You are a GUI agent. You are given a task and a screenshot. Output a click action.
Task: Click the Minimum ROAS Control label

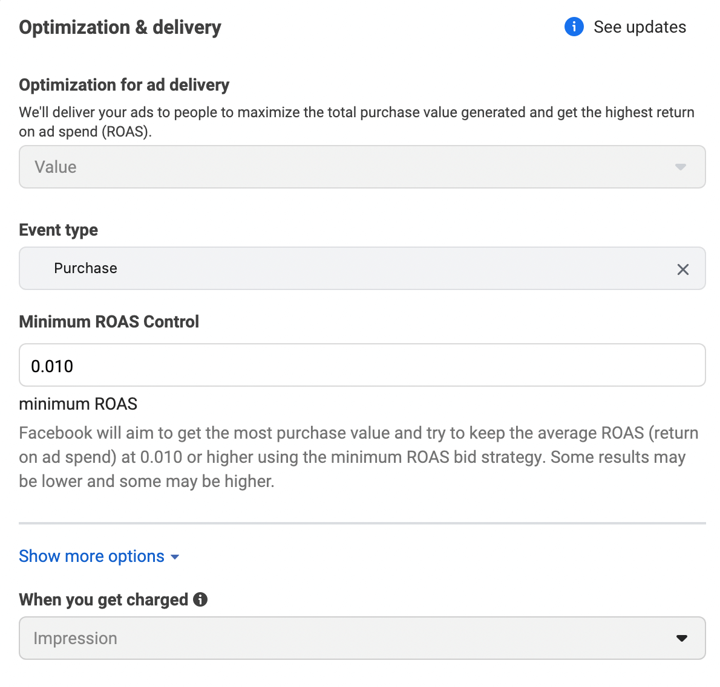coord(109,321)
